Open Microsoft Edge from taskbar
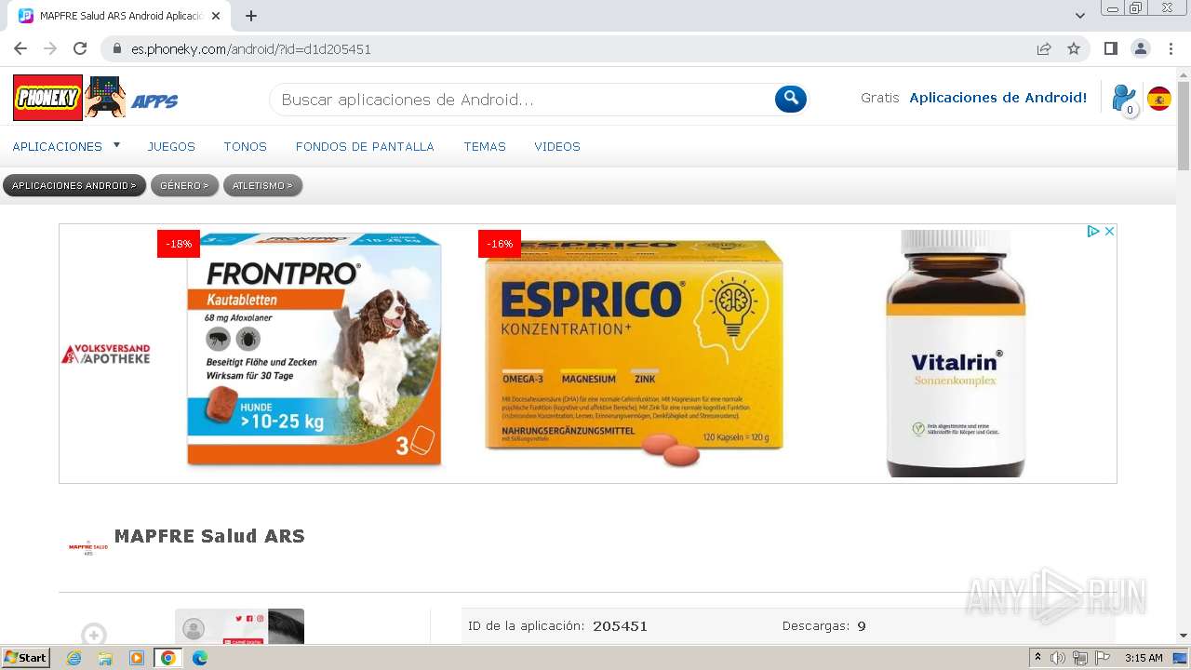Screen dimensions: 1191x670 (x=200, y=658)
